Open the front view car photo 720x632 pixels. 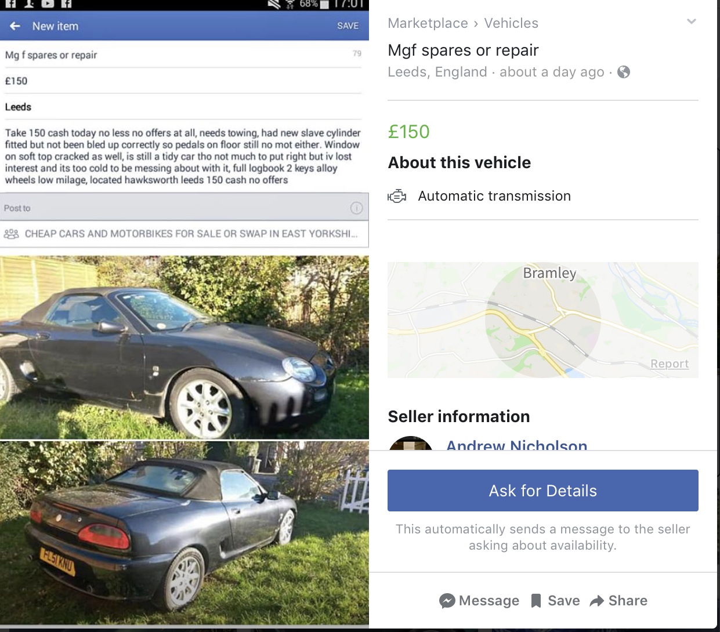(x=184, y=347)
